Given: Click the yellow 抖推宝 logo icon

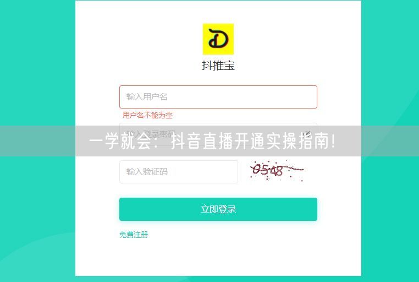Looking at the screenshot, I should pyautogui.click(x=218, y=39).
